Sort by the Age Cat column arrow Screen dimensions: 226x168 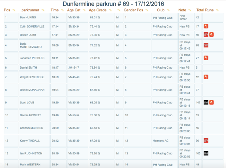pos(84,10)
